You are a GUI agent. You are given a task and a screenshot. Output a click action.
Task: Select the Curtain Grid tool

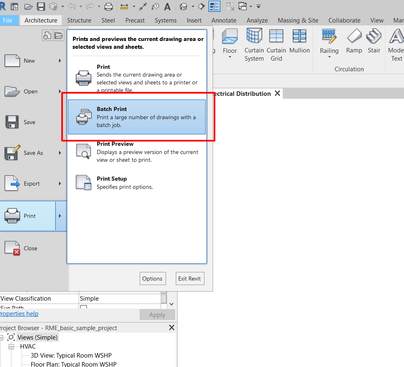pyautogui.click(x=276, y=45)
